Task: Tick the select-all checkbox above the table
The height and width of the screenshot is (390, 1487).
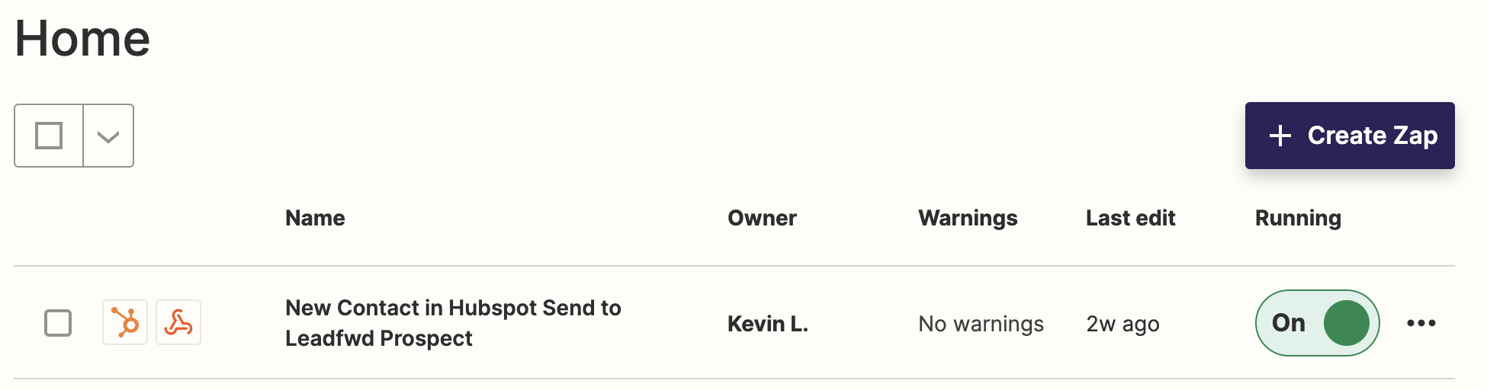Action: 49,136
